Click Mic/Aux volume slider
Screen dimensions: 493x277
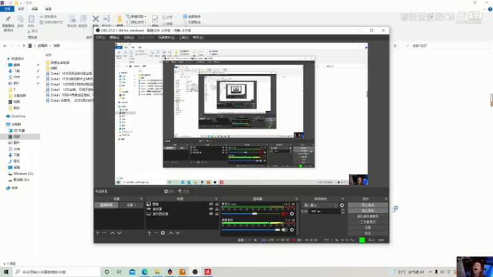(x=251, y=214)
